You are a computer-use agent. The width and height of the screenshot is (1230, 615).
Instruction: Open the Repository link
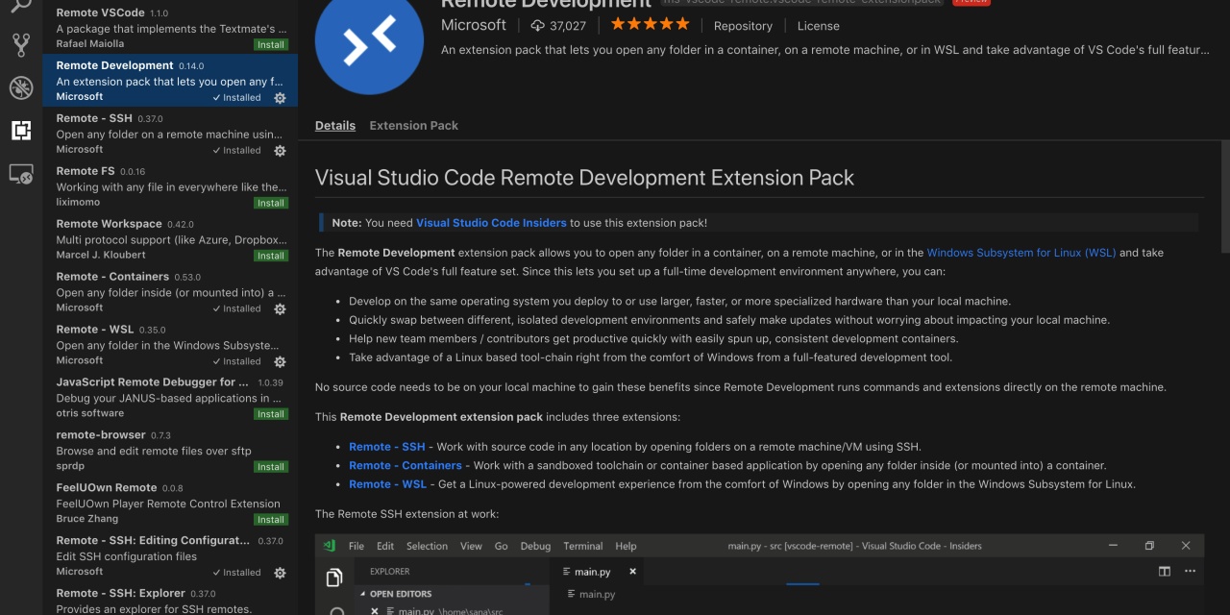click(743, 25)
